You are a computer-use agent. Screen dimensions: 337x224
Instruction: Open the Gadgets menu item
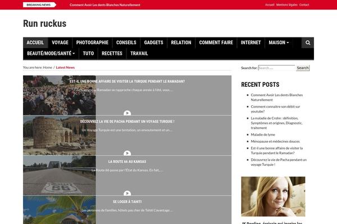[x=153, y=43]
